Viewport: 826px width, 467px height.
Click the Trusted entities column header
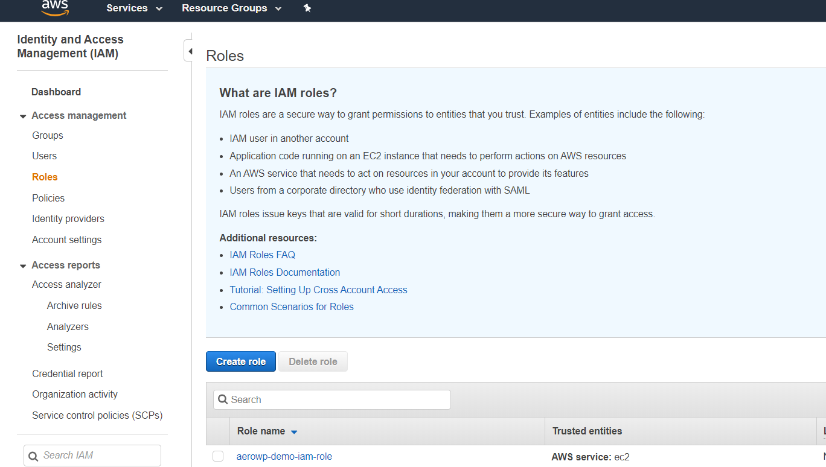587,431
